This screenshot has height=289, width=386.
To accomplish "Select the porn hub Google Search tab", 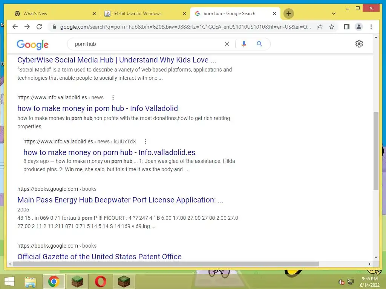I will coord(229,14).
